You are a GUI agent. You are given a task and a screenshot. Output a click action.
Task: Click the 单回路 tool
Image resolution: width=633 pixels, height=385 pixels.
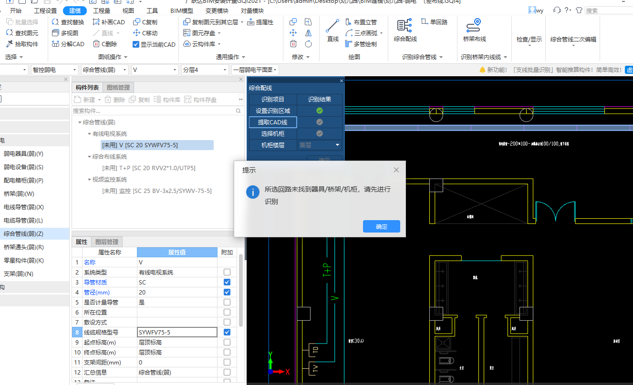435,22
